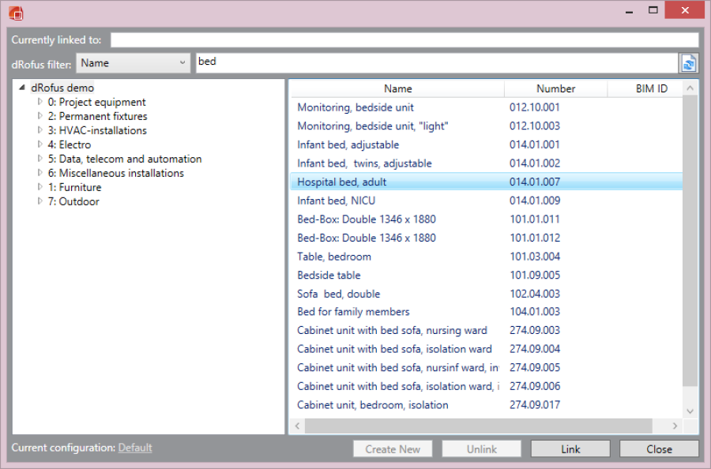Screen dimensions: 711x469
Task: Click the dRofus app icon in title bar
Action: point(16,13)
